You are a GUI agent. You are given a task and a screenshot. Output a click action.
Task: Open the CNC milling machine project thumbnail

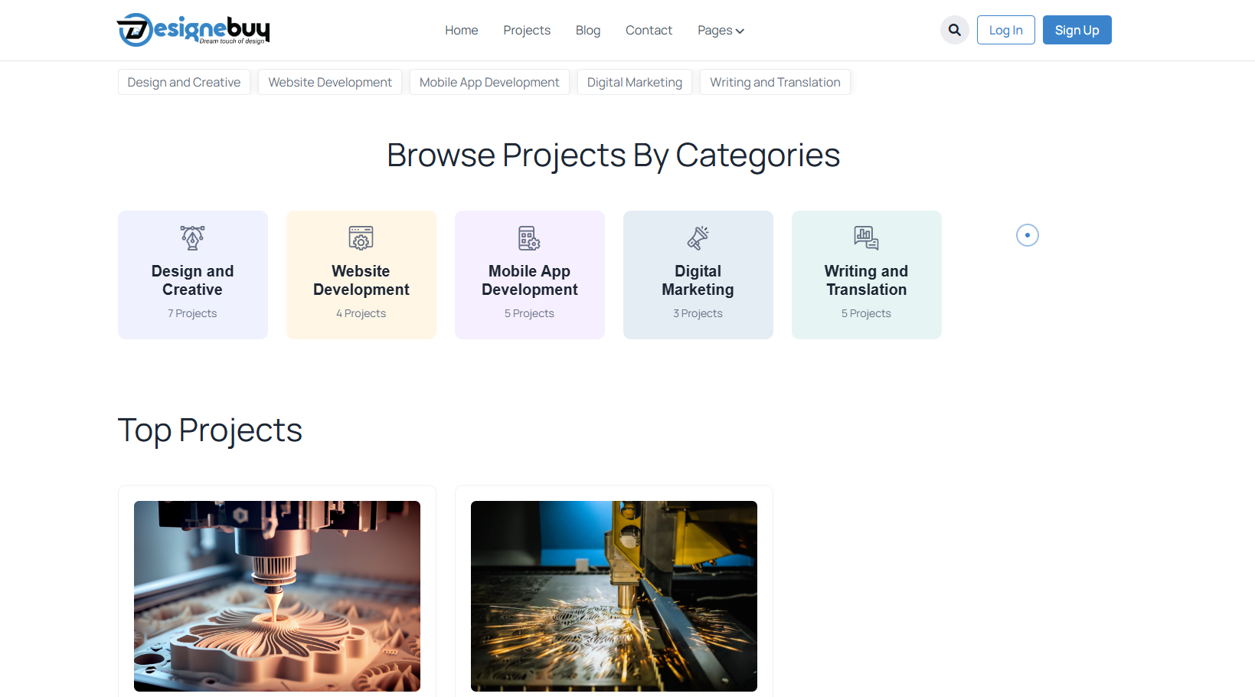[277, 596]
